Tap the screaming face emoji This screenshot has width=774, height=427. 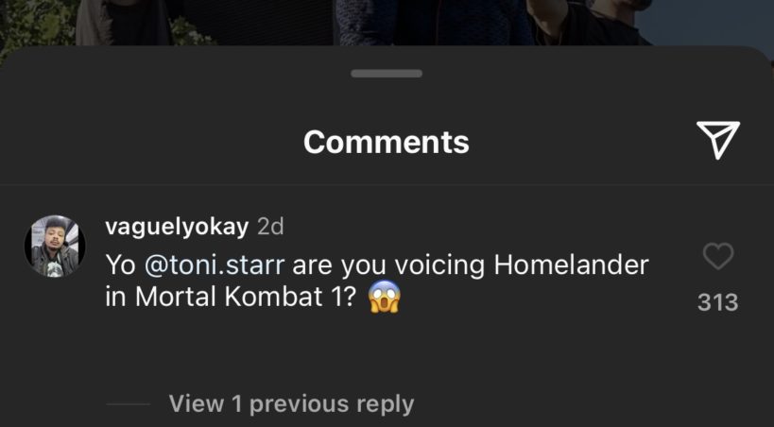pos(385,297)
